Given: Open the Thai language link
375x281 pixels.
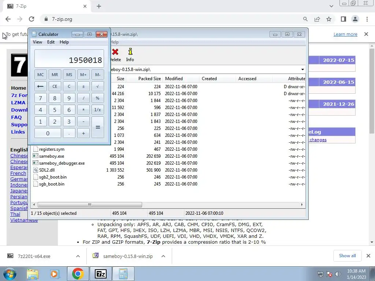Looking at the screenshot, I should click(x=15, y=214).
